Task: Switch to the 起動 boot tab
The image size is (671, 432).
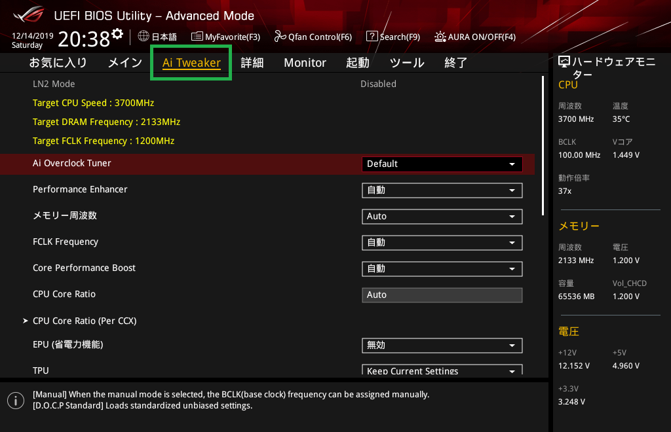Action: 358,63
